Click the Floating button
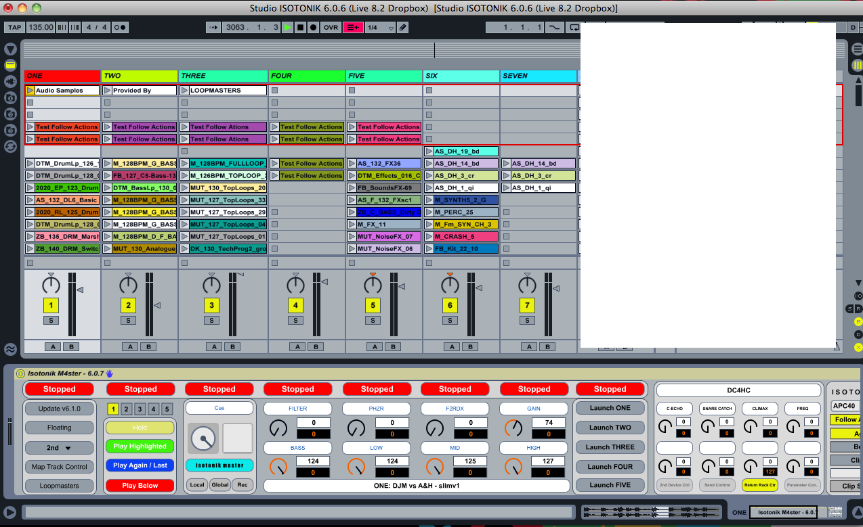Screen dimensions: 863x527 tap(60, 428)
